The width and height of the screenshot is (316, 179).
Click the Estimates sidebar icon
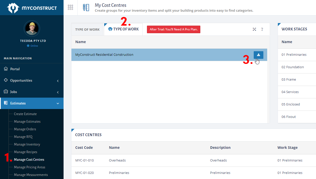pyautogui.click(x=6, y=103)
